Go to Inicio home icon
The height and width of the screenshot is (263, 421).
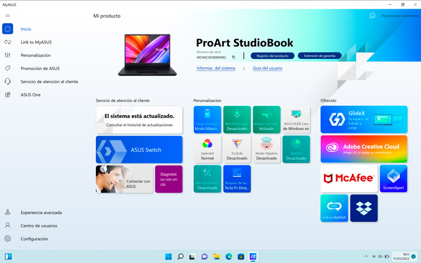pos(8,29)
